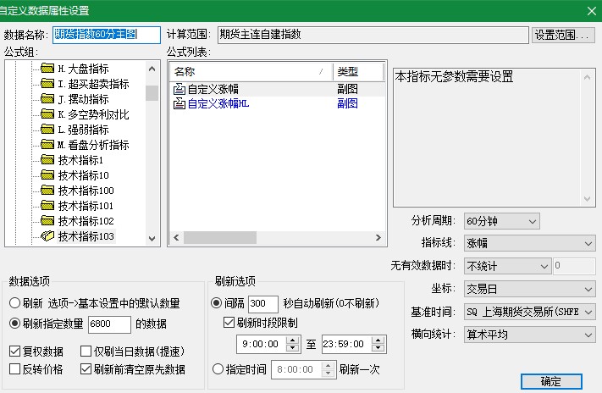The image size is (602, 393).
Task: Open 指标线 dropdown showing 涨幅
Action: pyautogui.click(x=530, y=243)
